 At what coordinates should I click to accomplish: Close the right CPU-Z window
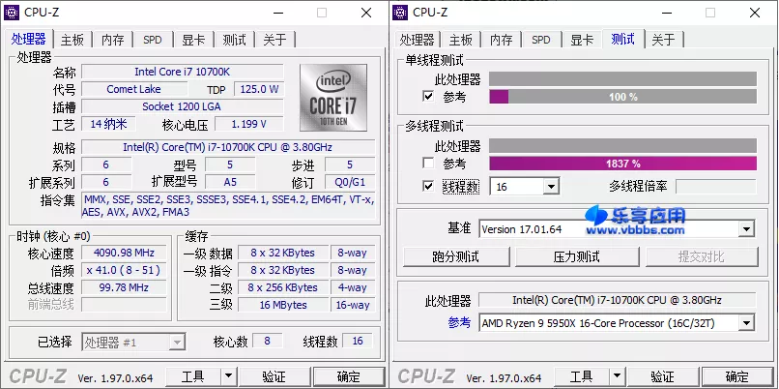755,13
